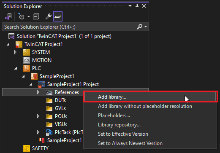Select the References tree item
Viewport: 220px width, 153px height.
tap(67, 92)
